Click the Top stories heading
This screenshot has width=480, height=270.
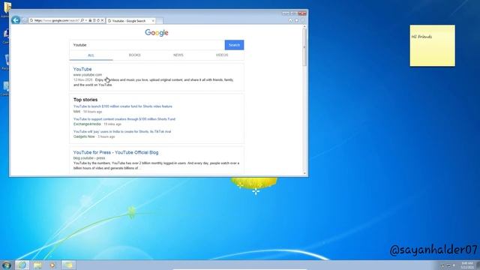tap(85, 100)
